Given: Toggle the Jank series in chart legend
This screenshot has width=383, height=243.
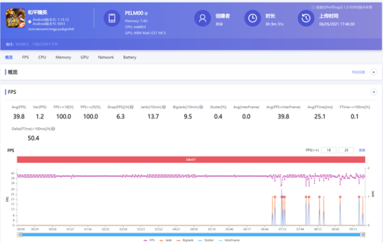Looking at the screenshot, I should (x=166, y=240).
